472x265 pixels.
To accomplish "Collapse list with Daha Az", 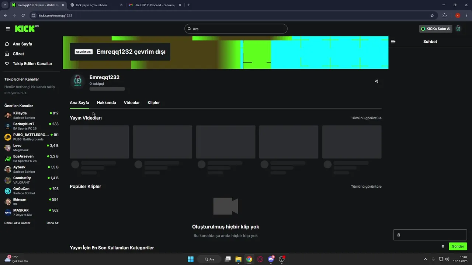I will (52, 223).
